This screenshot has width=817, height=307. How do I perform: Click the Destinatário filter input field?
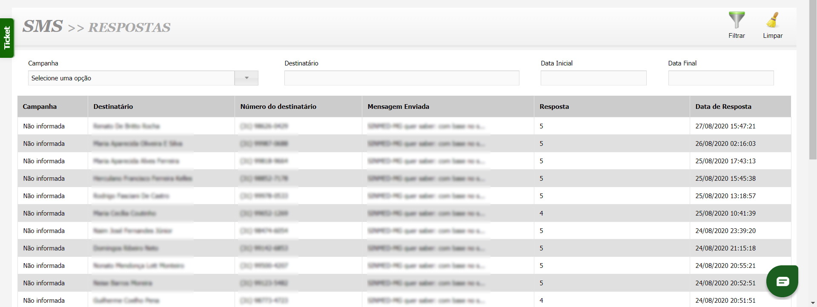coord(401,78)
